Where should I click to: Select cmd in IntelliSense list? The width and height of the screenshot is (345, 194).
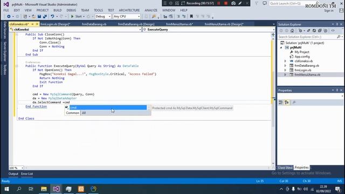108,108
